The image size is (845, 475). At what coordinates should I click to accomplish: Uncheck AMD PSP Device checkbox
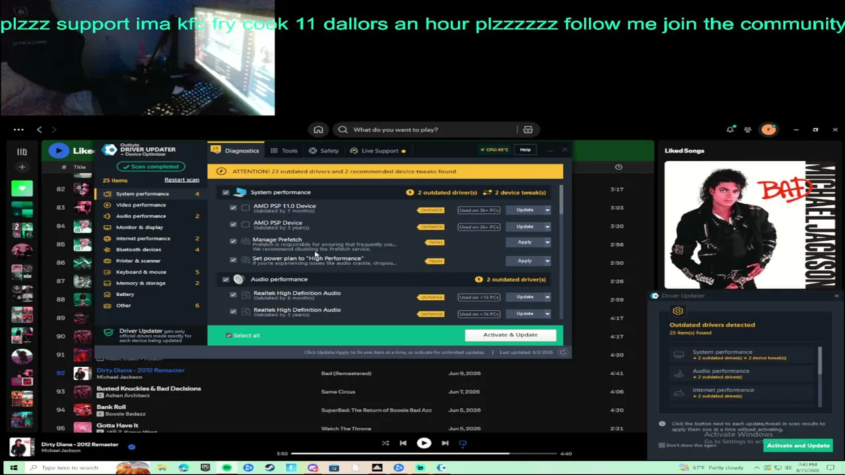[233, 224]
